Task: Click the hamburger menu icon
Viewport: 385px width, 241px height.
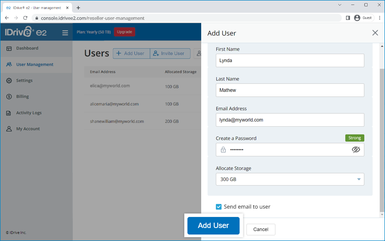Action: pyautogui.click(x=65, y=33)
